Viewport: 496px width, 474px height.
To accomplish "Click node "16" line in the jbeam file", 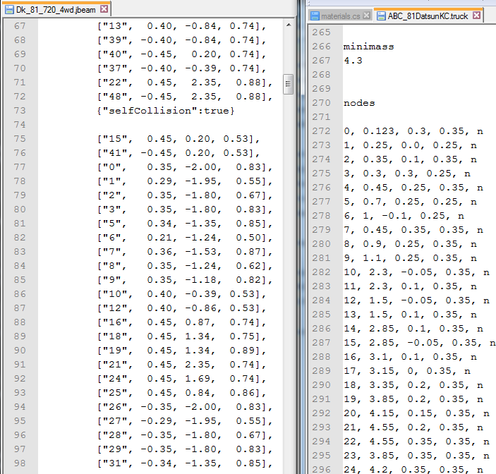I will pos(181,322).
